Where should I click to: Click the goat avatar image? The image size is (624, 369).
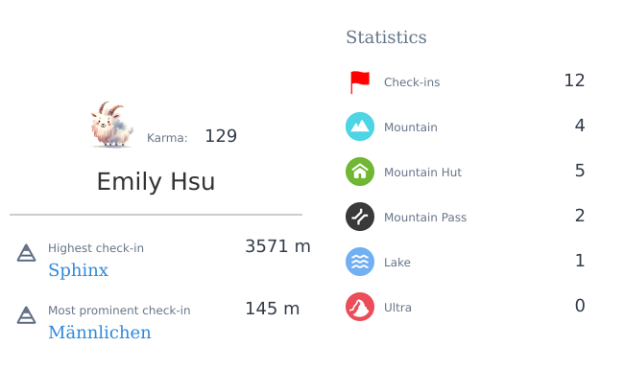(111, 125)
